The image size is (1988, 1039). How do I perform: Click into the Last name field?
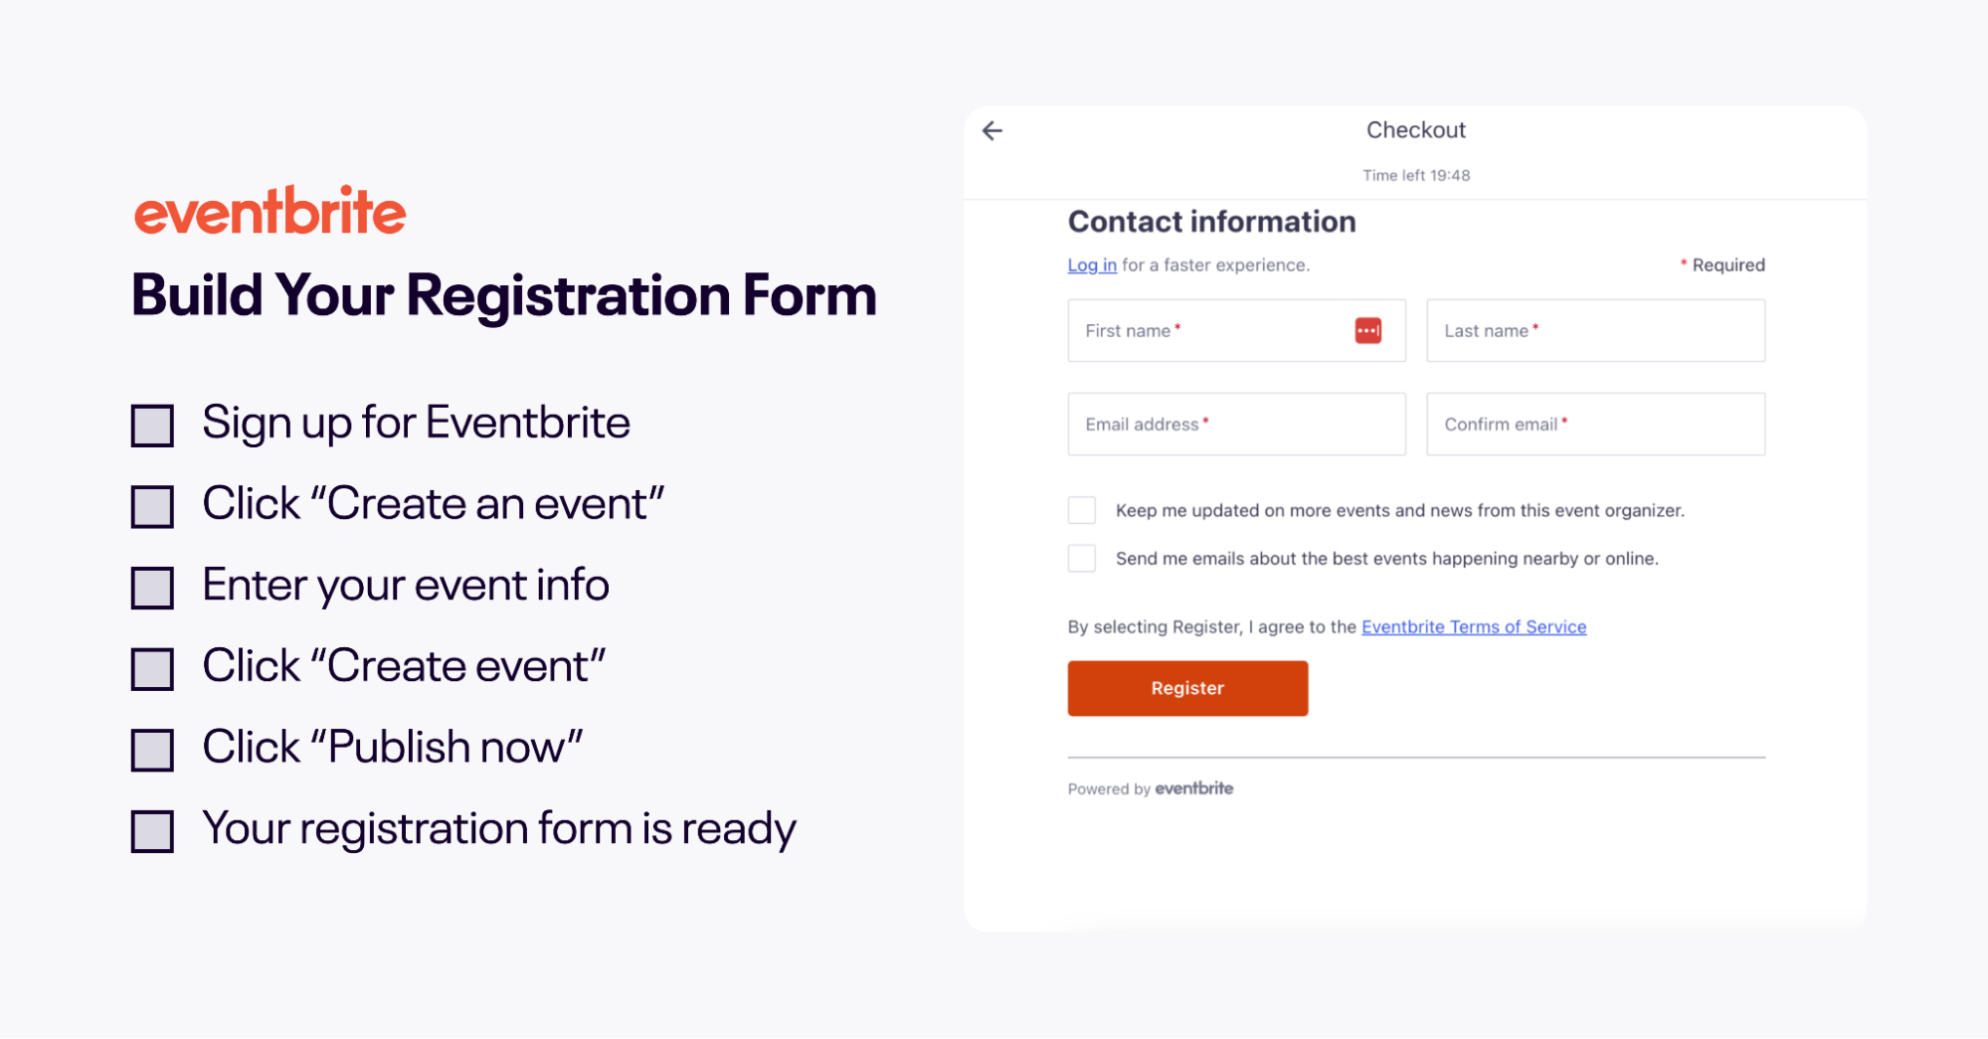(x=1595, y=331)
